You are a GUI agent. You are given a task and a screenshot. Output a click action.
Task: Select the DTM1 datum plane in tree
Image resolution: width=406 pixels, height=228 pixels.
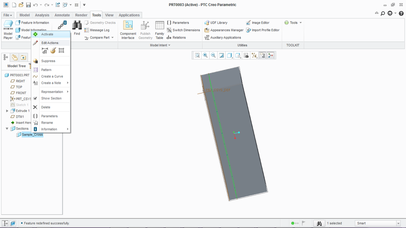tap(20, 117)
